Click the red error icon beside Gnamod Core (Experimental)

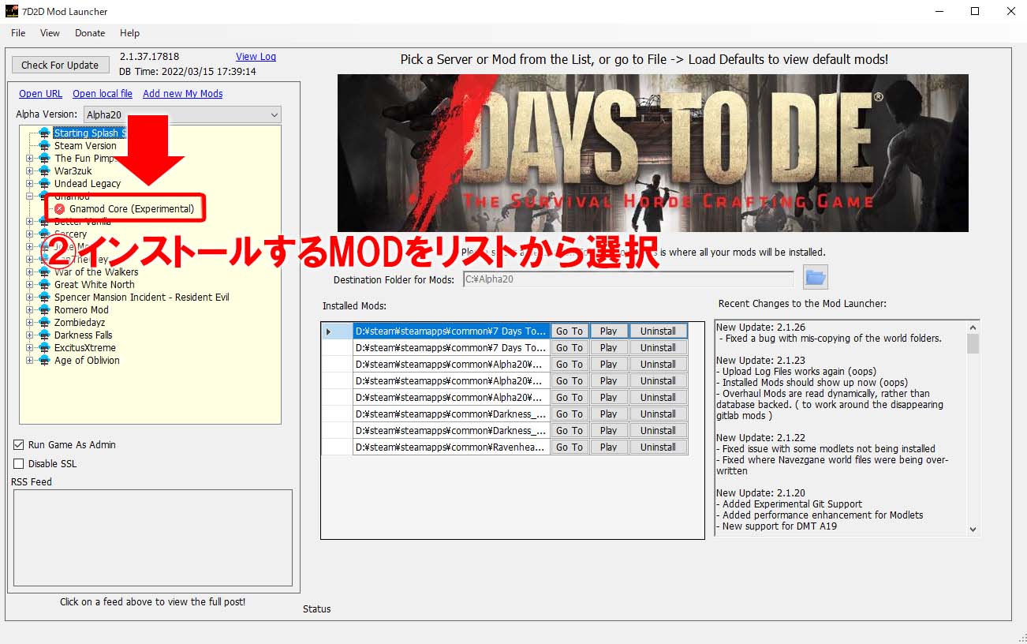pos(60,209)
